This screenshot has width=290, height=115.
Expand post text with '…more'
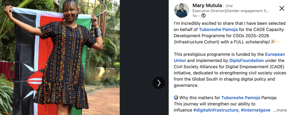click(x=280, y=110)
